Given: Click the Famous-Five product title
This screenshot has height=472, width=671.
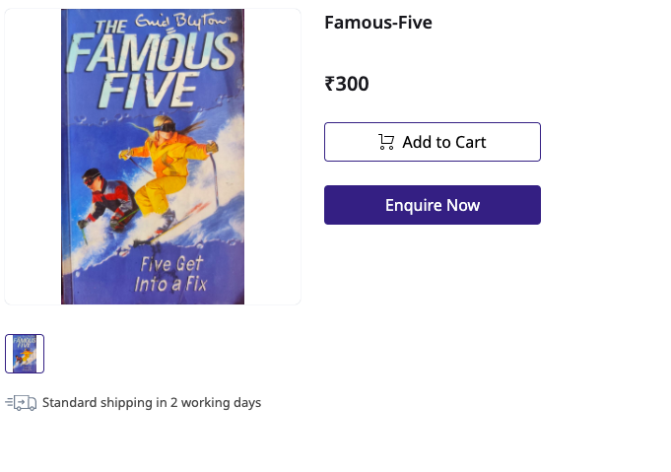Looking at the screenshot, I should tap(378, 23).
